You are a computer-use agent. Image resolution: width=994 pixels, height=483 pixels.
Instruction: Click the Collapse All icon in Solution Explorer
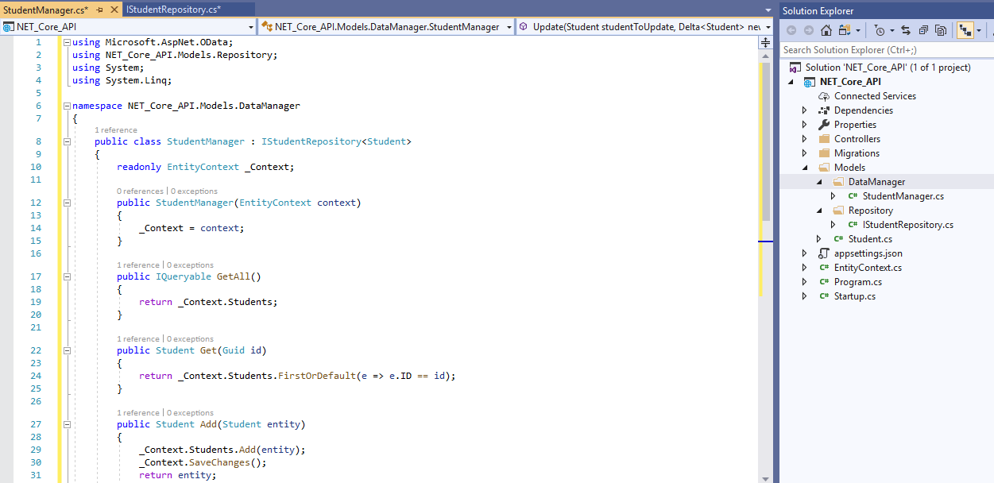pos(922,29)
